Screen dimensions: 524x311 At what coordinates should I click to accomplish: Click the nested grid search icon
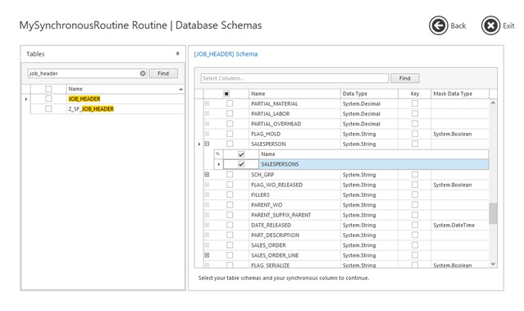(218, 153)
